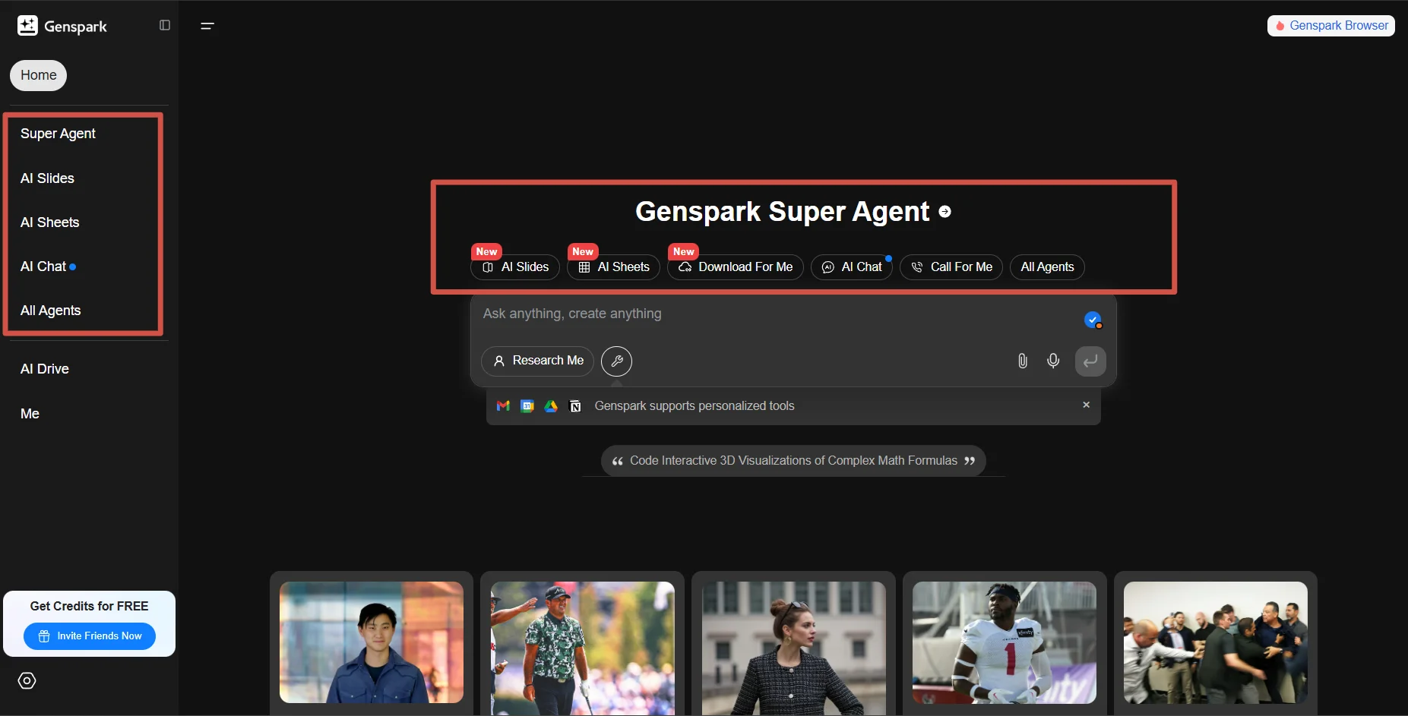Click the 3D Visualizations suggestion prompt
The height and width of the screenshot is (716, 1408).
(x=793, y=461)
